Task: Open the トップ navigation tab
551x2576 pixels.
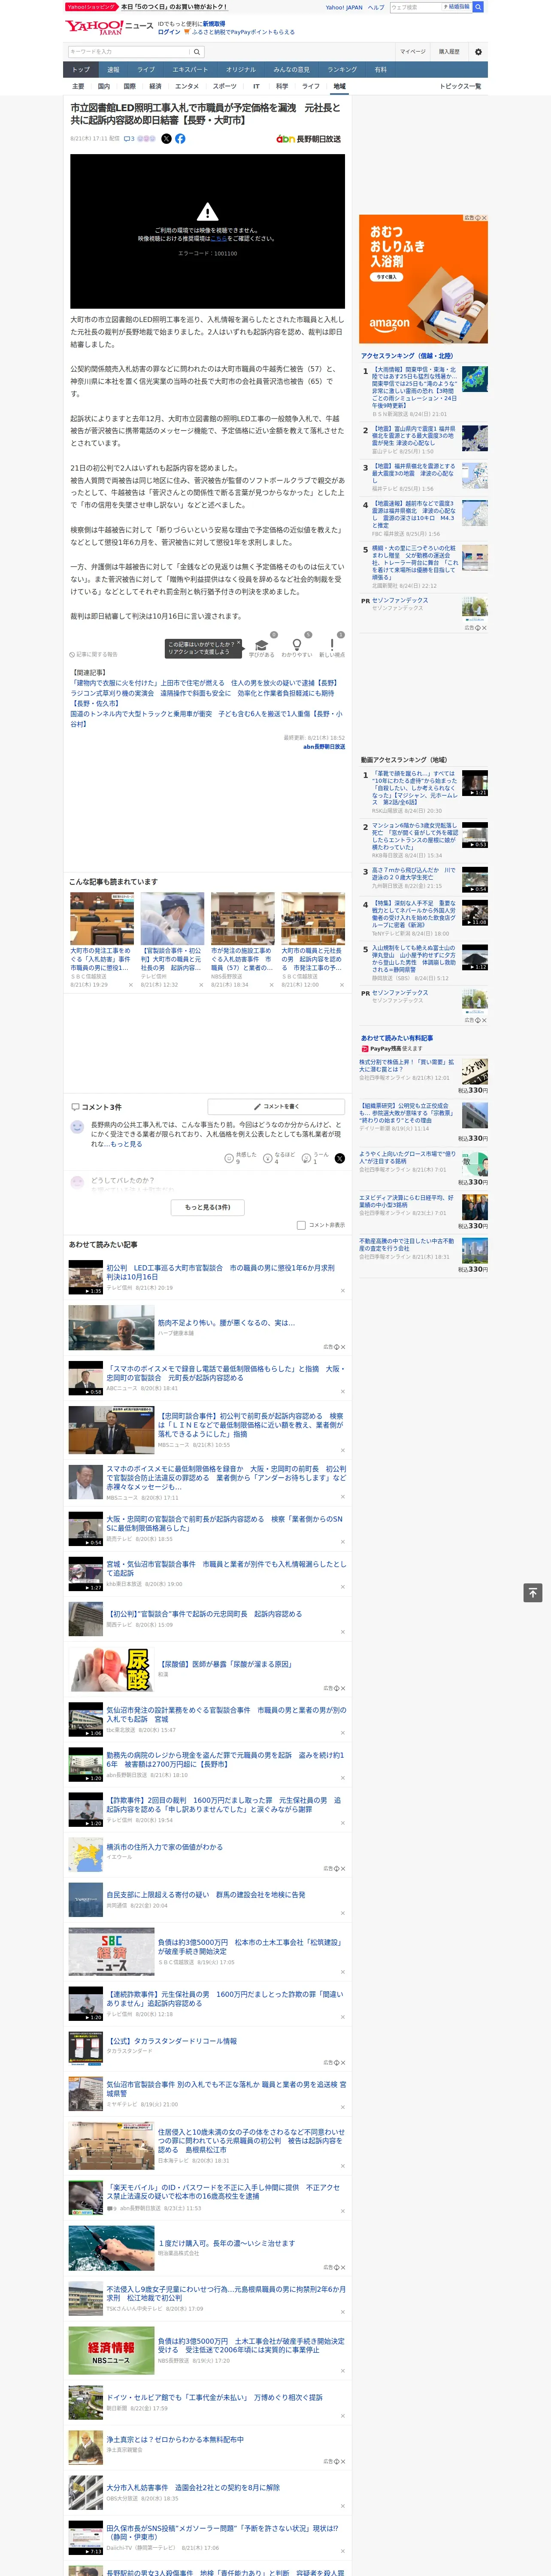Action: coord(81,70)
